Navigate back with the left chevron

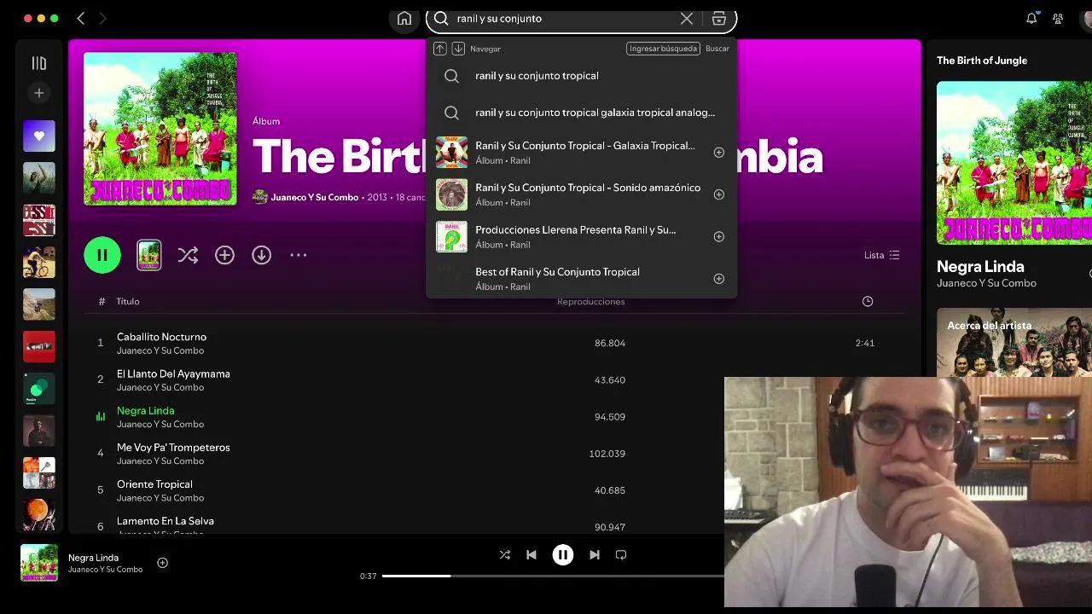click(x=80, y=18)
